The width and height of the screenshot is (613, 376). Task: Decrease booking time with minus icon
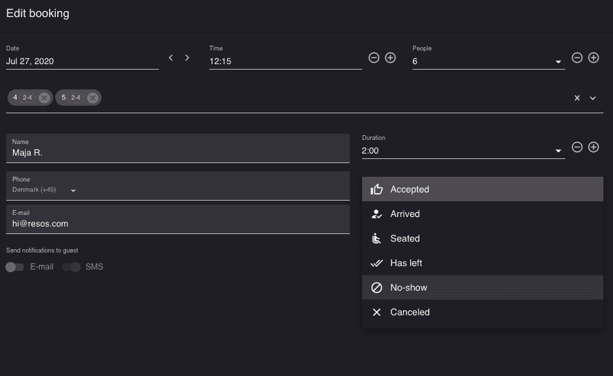point(374,58)
